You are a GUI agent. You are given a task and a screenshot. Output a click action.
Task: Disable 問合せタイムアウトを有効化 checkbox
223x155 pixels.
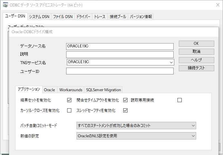pos(125,100)
